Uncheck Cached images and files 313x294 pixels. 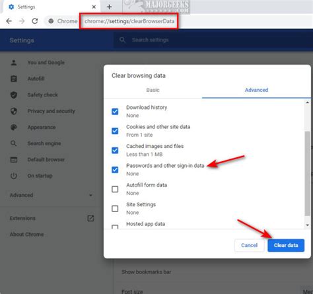(115, 150)
